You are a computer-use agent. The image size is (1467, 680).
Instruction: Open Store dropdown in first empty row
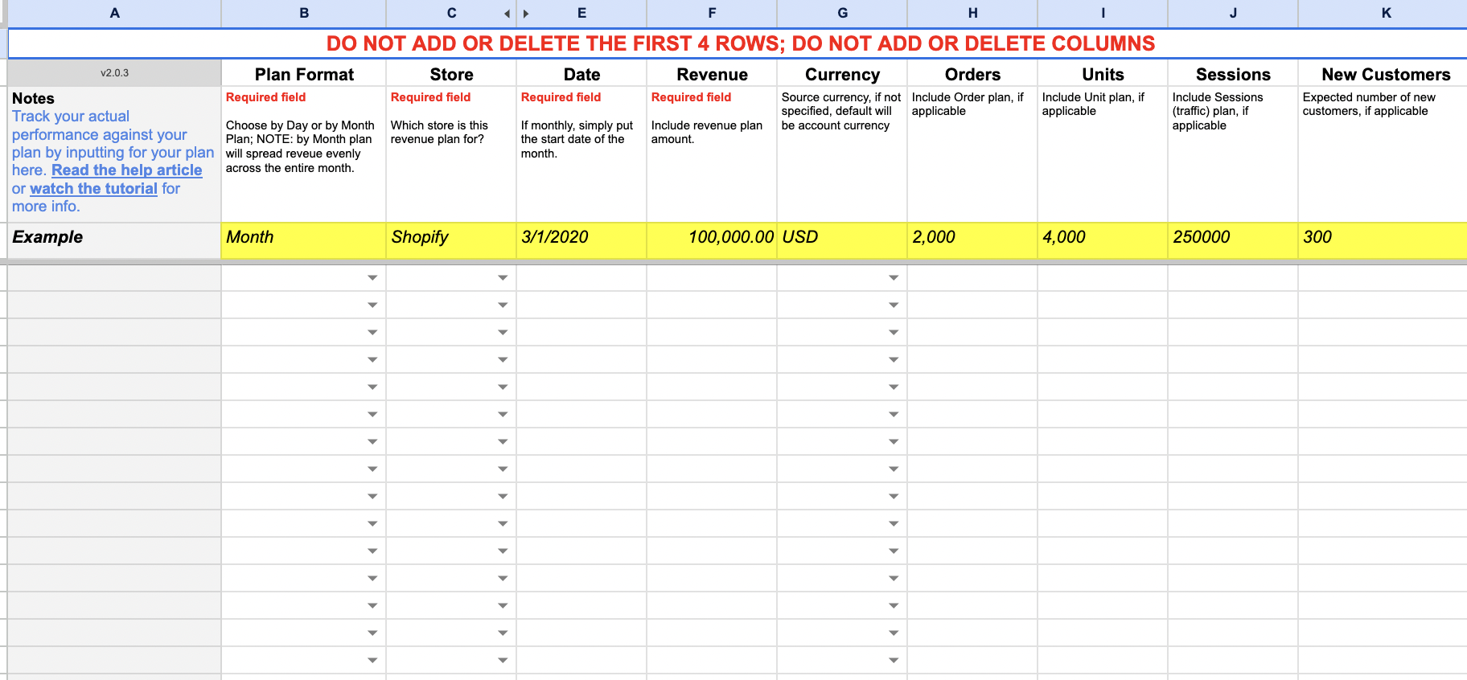pyautogui.click(x=502, y=278)
